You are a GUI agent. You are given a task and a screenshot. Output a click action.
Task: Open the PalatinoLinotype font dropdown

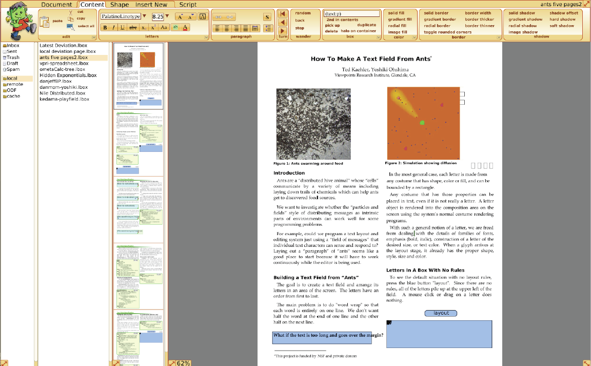pyautogui.click(x=144, y=16)
